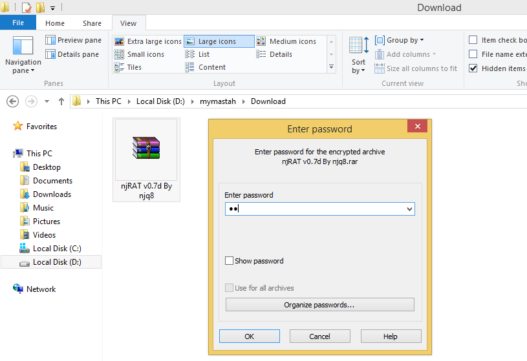
Task: Click Download breadcrumb in address bar
Action: [268, 101]
